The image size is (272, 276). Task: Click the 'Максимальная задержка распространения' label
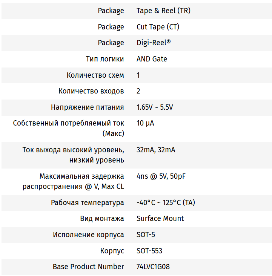(73, 181)
